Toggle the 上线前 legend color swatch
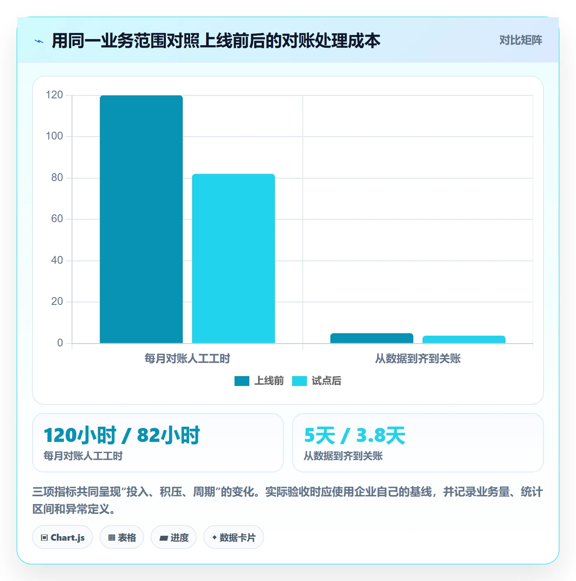 coord(242,381)
